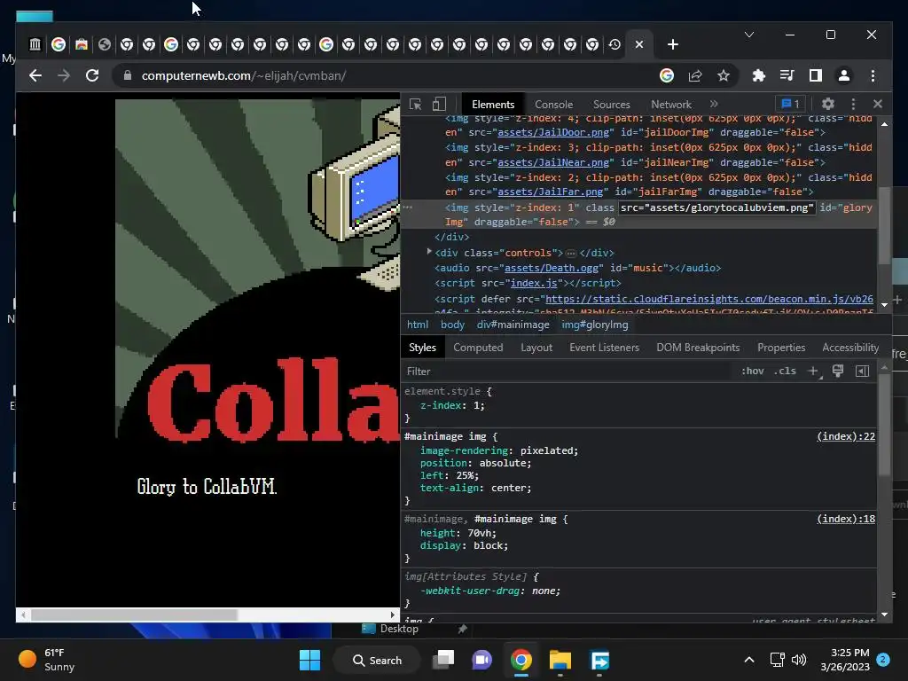Select html in the breadcrumb bar
Image resolution: width=908 pixels, height=681 pixels.
418,325
